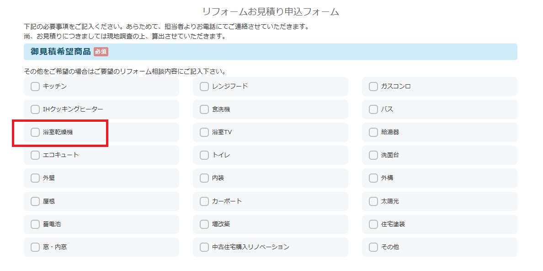Check the トイレ box
Screen dimensions: 543x271
pyautogui.click(x=204, y=155)
